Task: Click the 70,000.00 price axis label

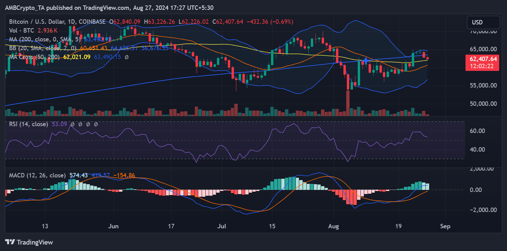Action: [483, 31]
